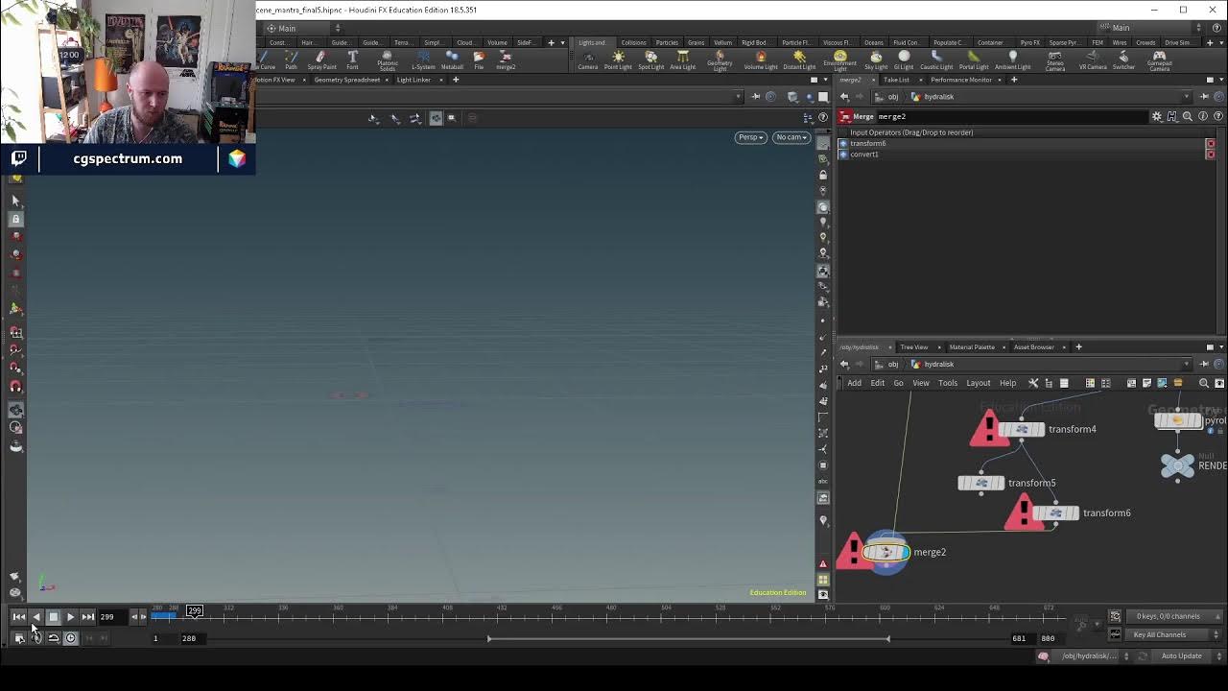Add a new shelf tab on the left shelf
1228x691 pixels.
550,42
